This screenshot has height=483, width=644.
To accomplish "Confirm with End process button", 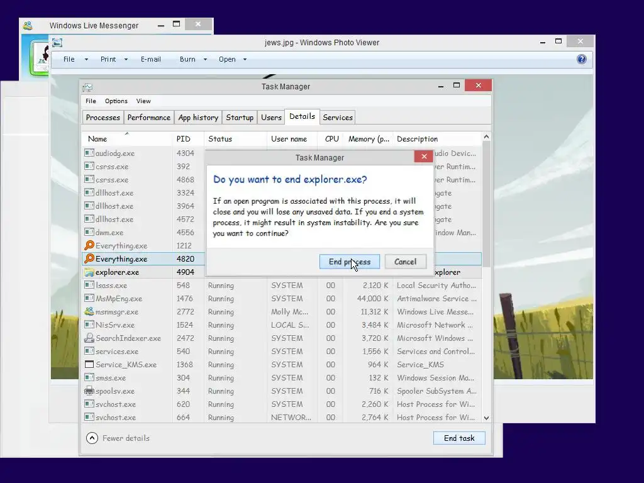I will tap(350, 262).
